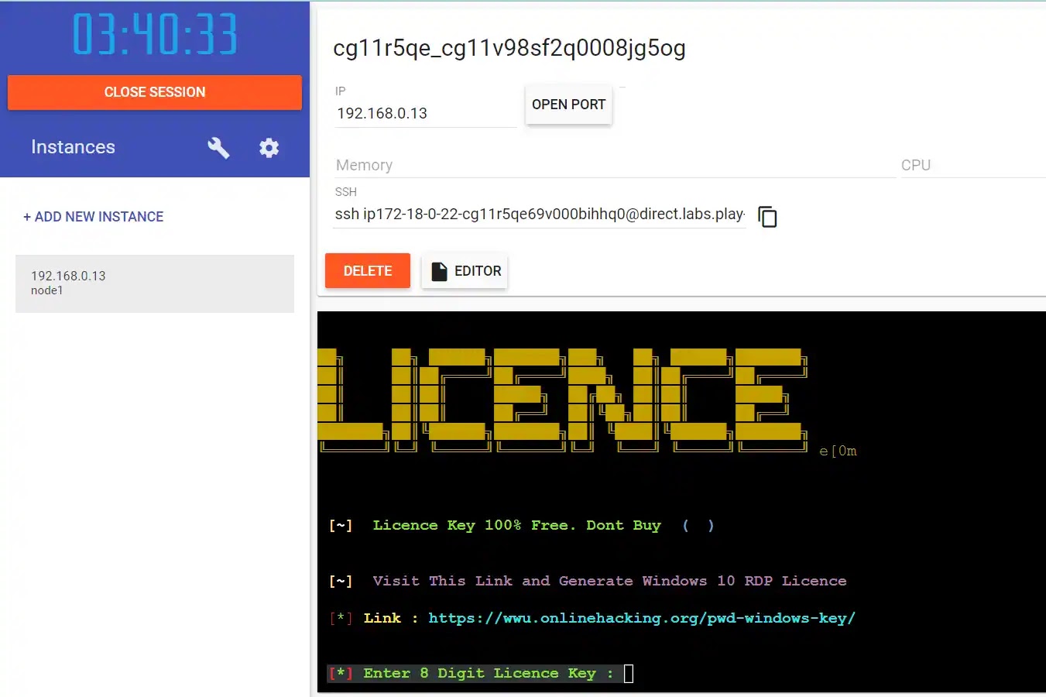The height and width of the screenshot is (697, 1046).
Task: Add a new instance
Action: coord(93,217)
